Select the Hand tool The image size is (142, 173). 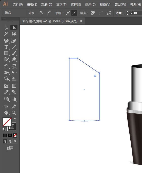click(x=6, y=113)
